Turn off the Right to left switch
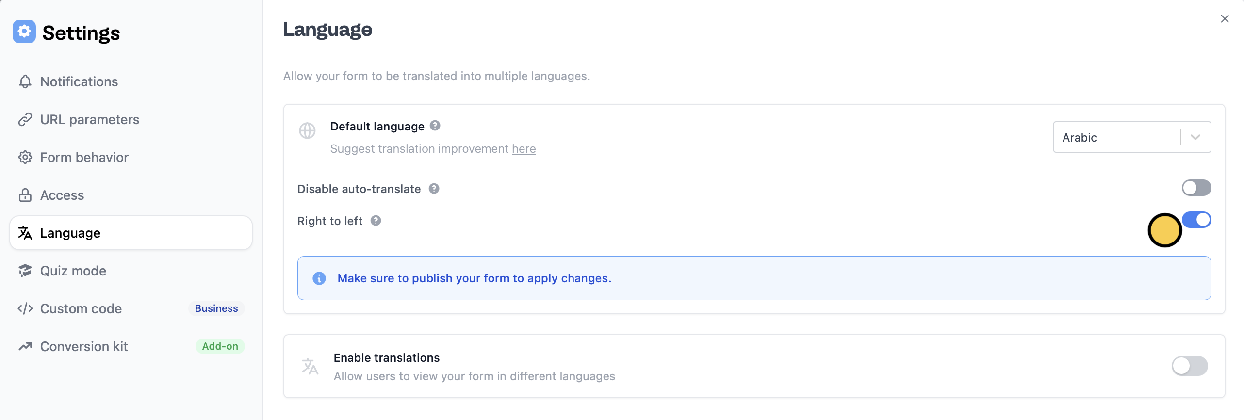The width and height of the screenshot is (1244, 420). 1196,220
